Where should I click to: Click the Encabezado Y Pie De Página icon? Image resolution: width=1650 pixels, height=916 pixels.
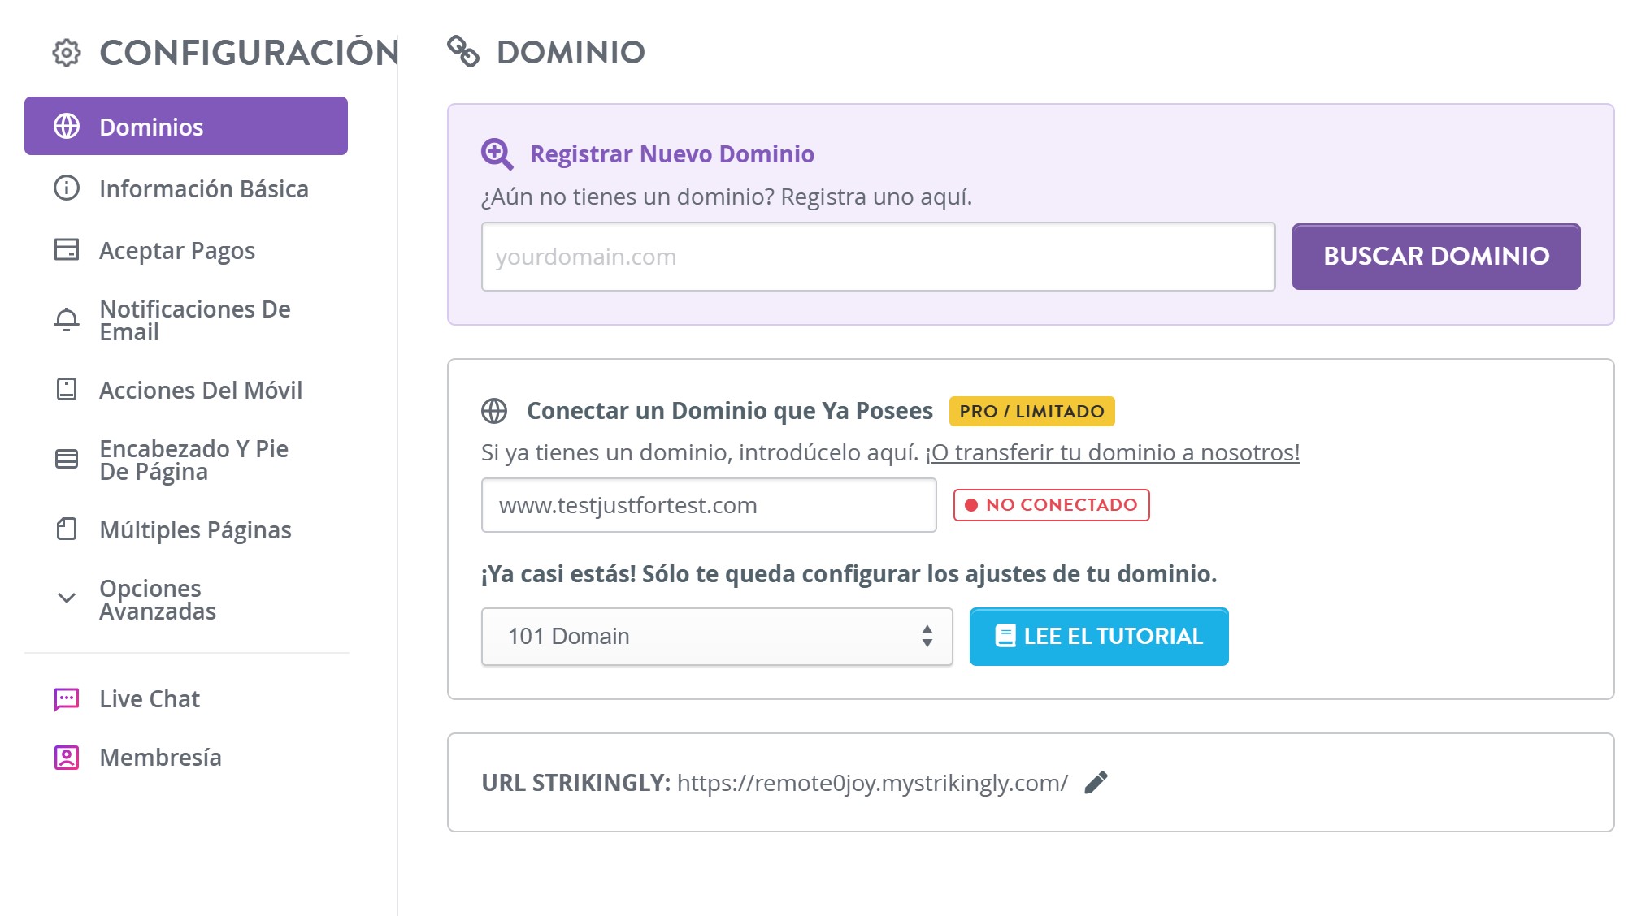coord(66,459)
